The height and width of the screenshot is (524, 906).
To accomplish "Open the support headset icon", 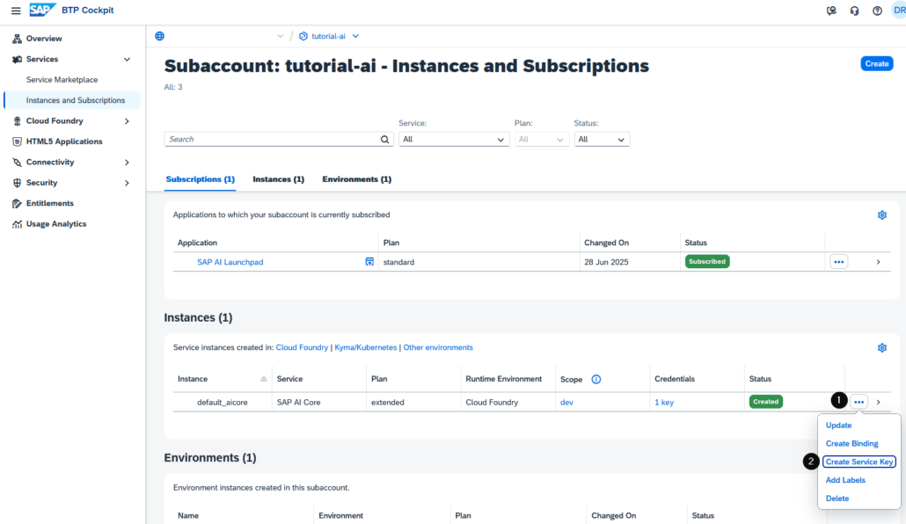I will [x=854, y=11].
